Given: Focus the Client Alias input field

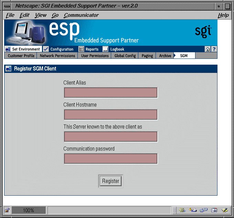Looking at the screenshot, I should [111, 92].
